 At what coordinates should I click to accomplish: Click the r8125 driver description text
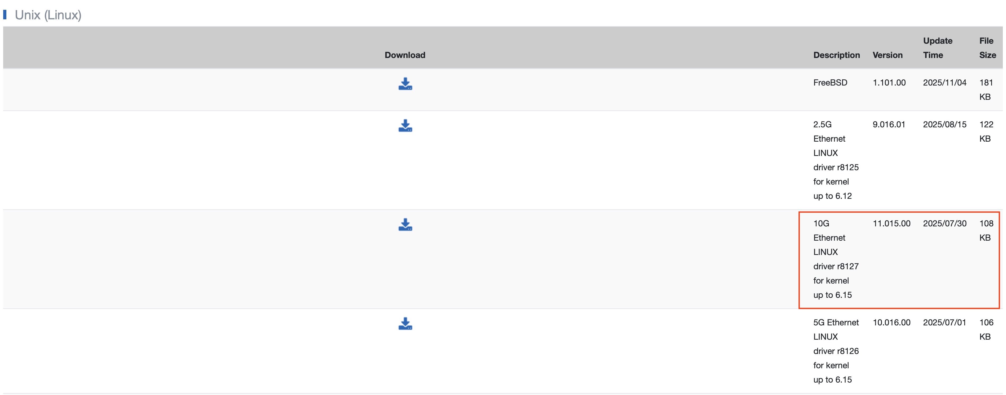[835, 160]
